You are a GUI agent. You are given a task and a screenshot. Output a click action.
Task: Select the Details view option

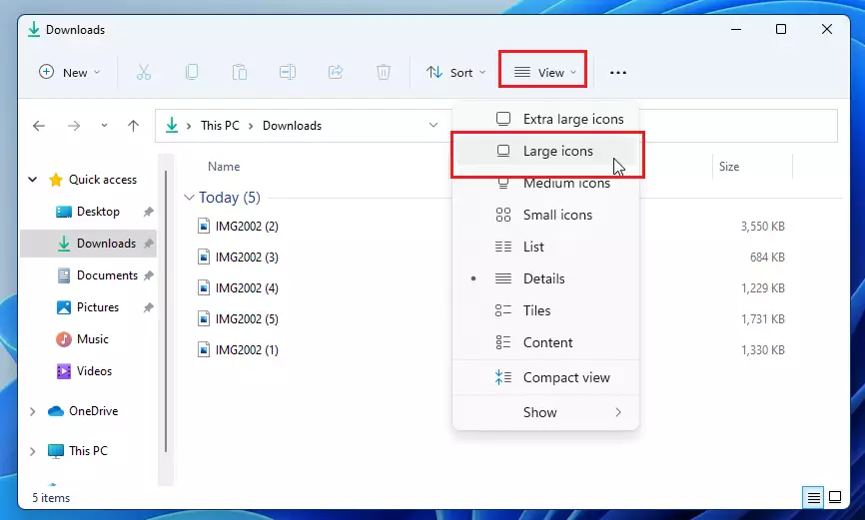[545, 279]
